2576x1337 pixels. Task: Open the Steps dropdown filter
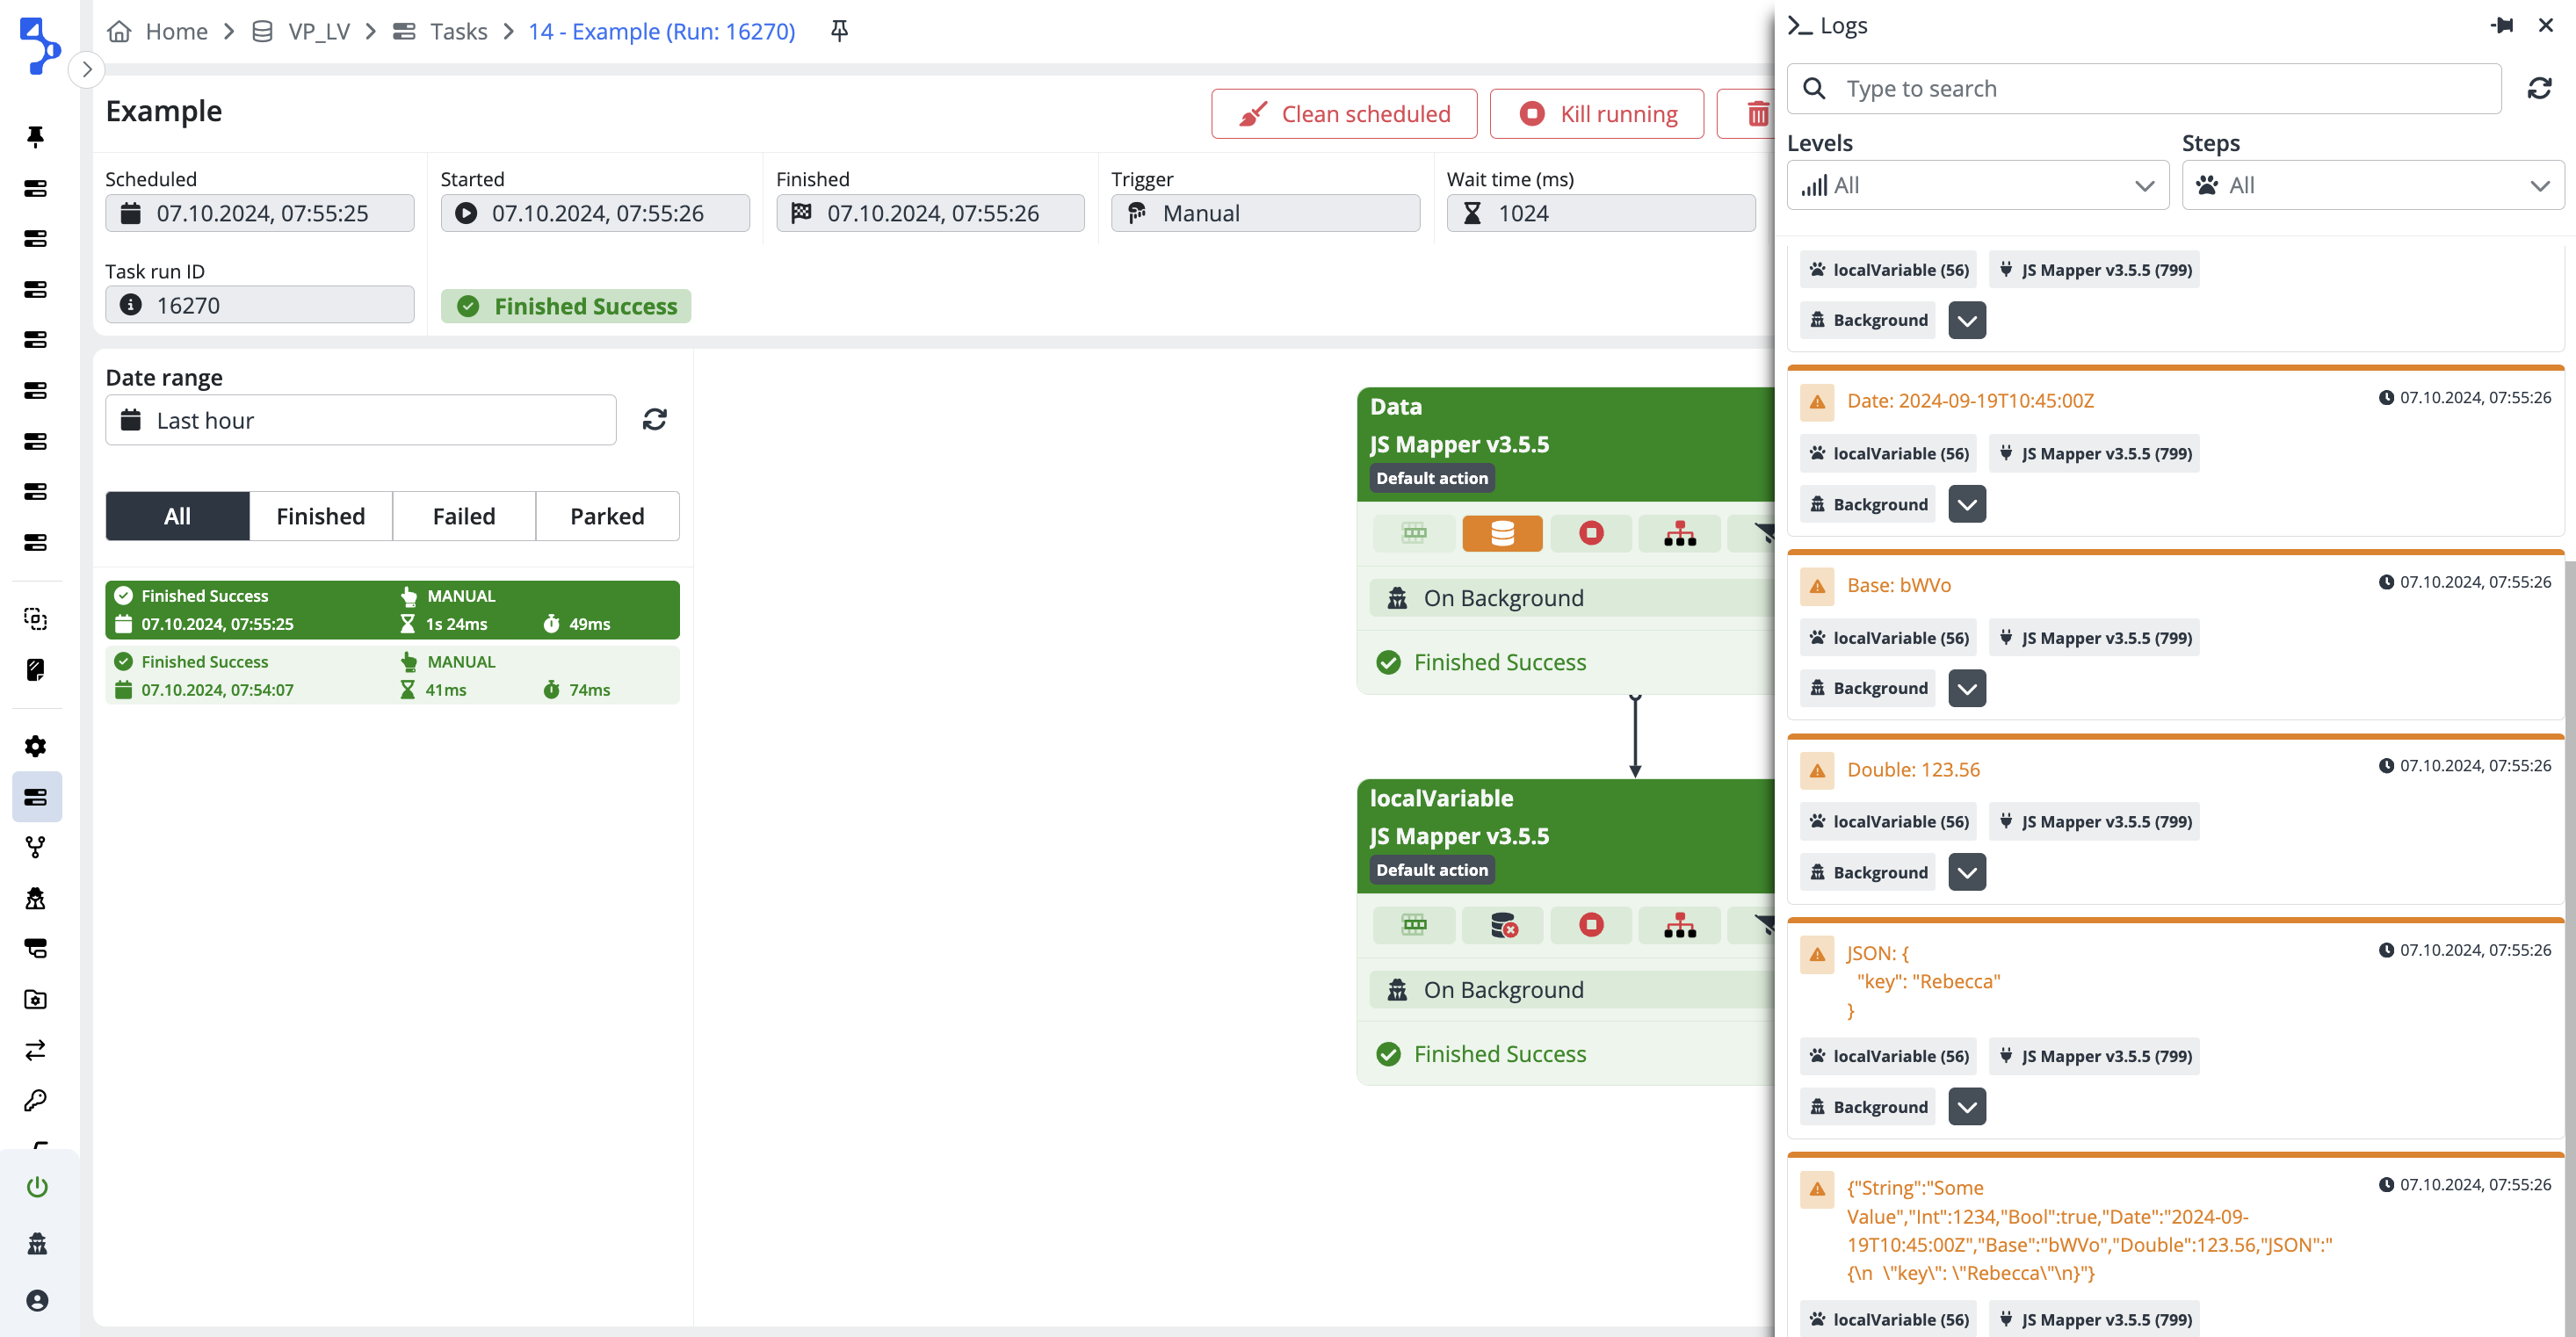(x=2371, y=186)
